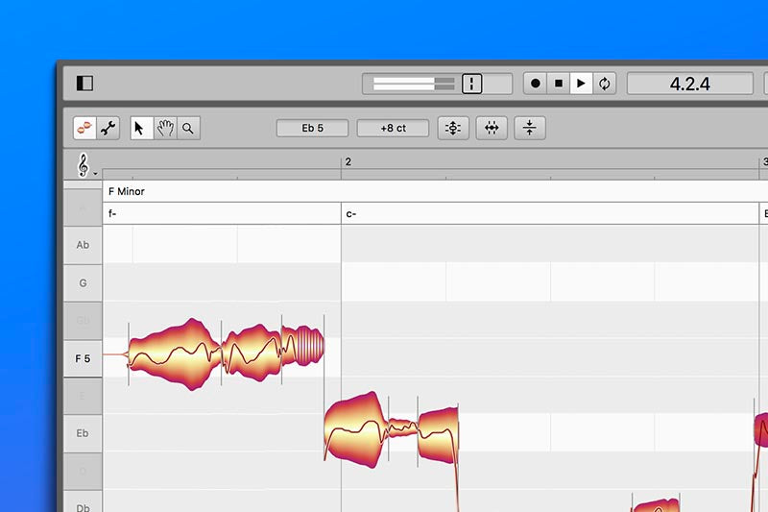This screenshot has height=512, width=768.
Task: Click the F Minor key label
Action: [127, 191]
